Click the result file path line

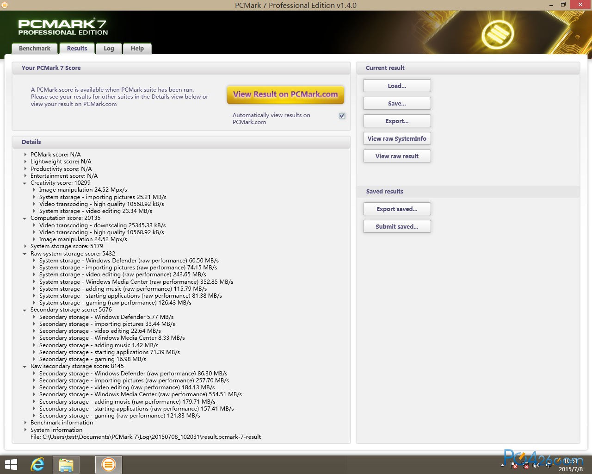[146, 437]
